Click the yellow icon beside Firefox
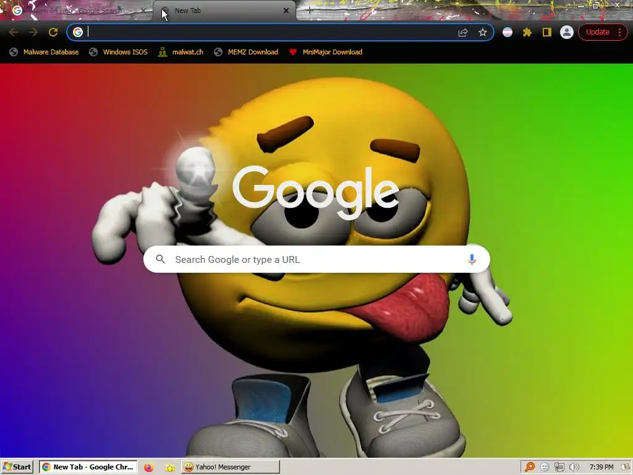Image resolution: width=633 pixels, height=475 pixels. click(x=170, y=468)
